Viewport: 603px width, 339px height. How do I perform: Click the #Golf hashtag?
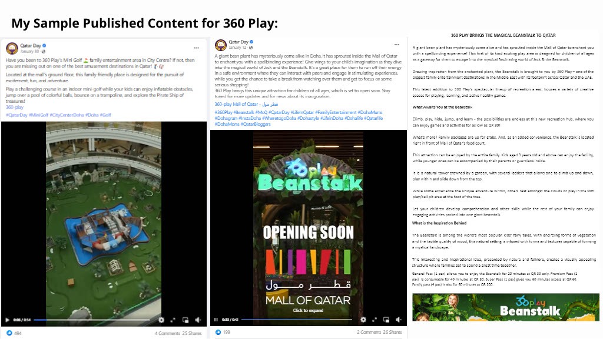point(105,115)
